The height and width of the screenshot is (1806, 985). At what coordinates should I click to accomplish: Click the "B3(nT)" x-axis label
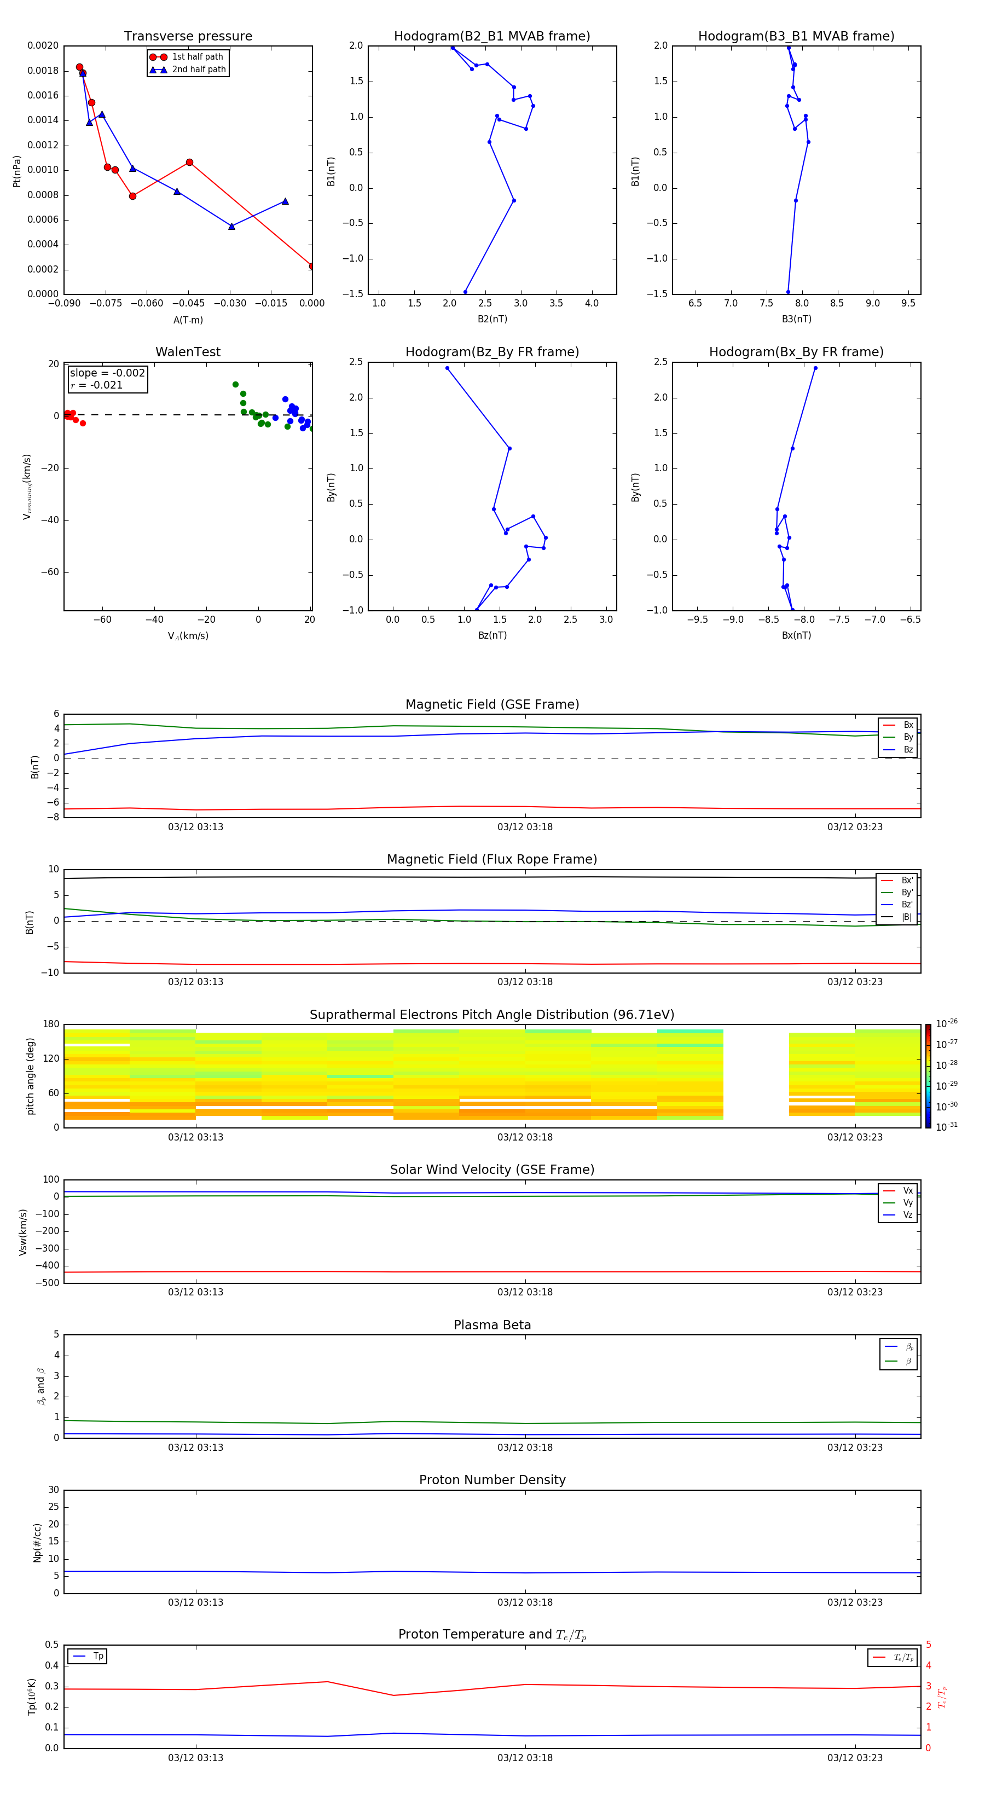coord(796,319)
